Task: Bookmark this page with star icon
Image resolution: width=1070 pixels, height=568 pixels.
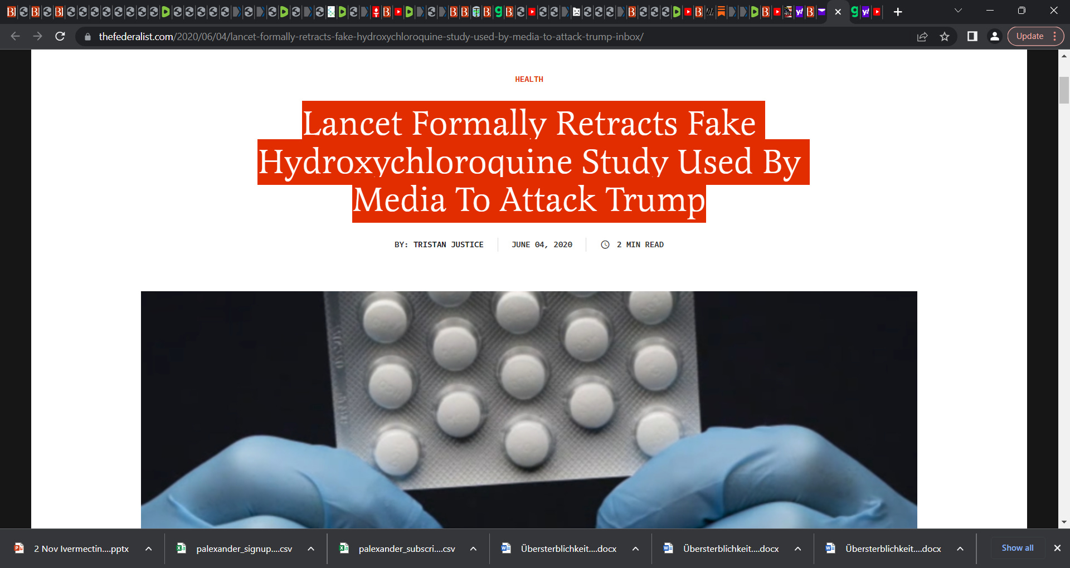Action: pyautogui.click(x=945, y=37)
